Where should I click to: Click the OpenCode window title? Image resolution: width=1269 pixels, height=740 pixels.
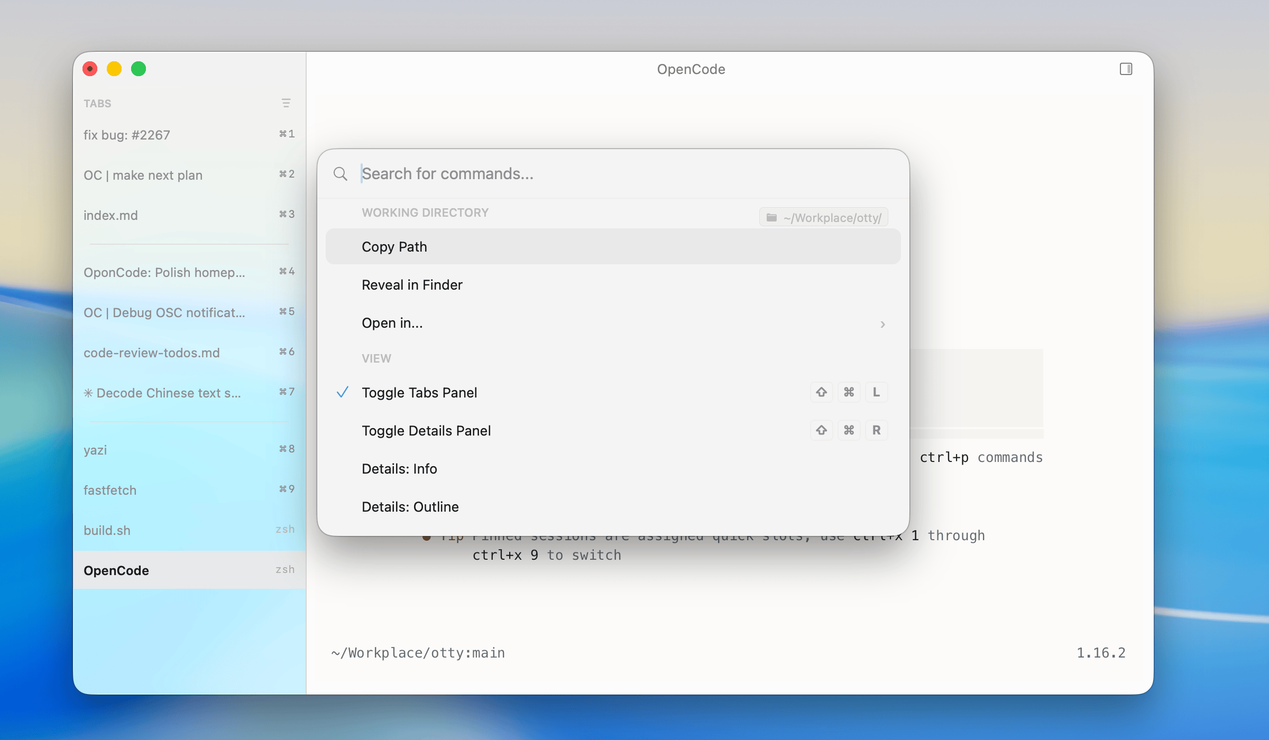pos(691,69)
